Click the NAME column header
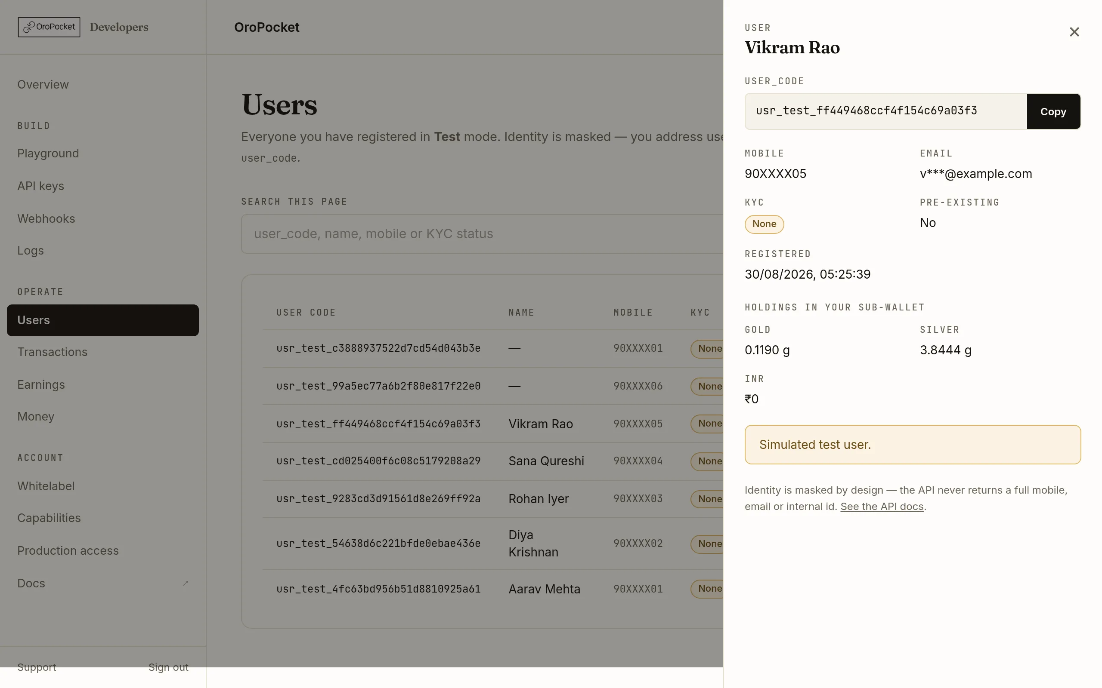 coord(521,313)
